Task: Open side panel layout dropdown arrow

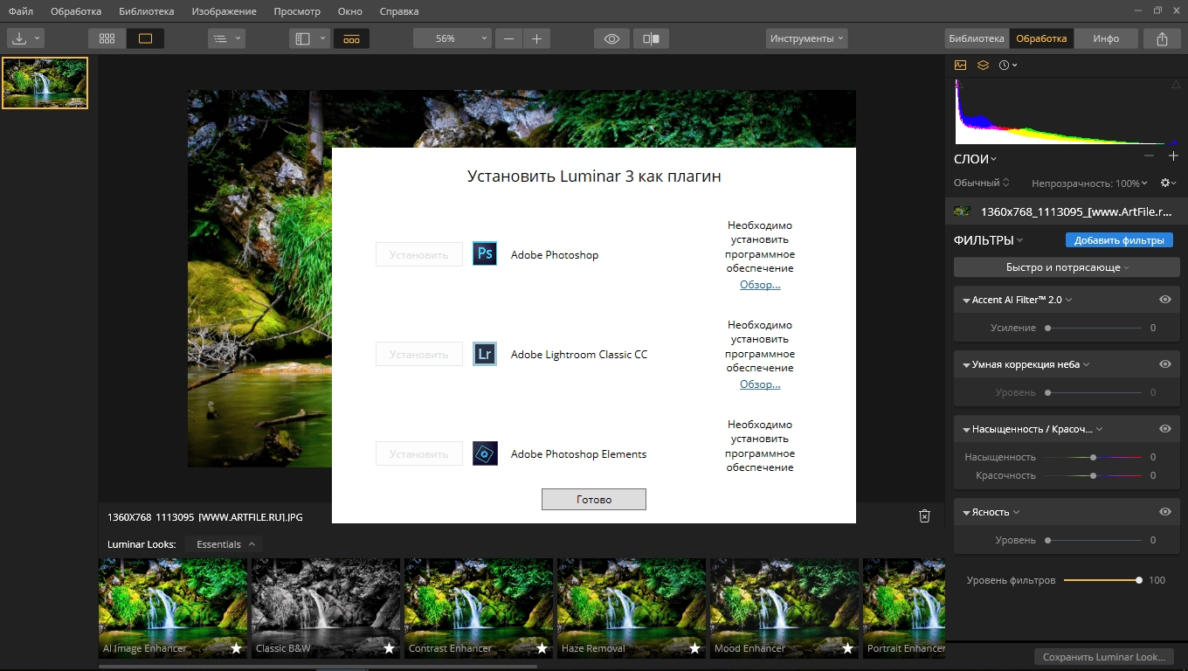Action: [x=323, y=38]
